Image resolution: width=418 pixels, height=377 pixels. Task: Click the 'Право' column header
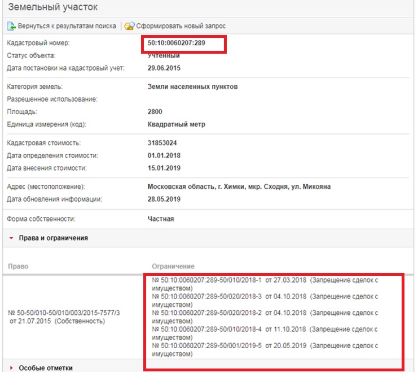pos(18,266)
